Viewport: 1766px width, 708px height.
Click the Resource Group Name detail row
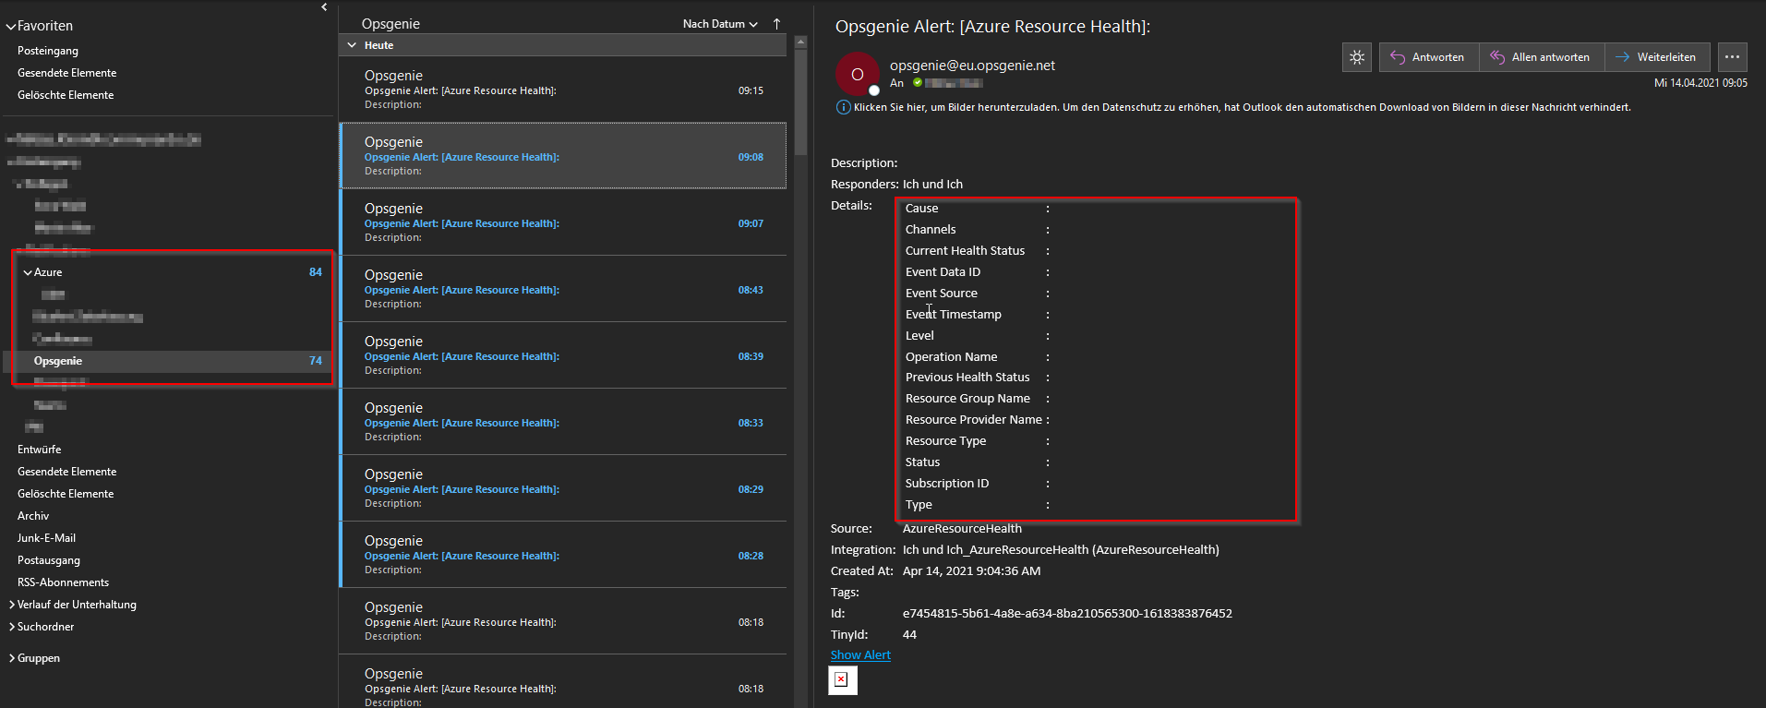click(978, 399)
